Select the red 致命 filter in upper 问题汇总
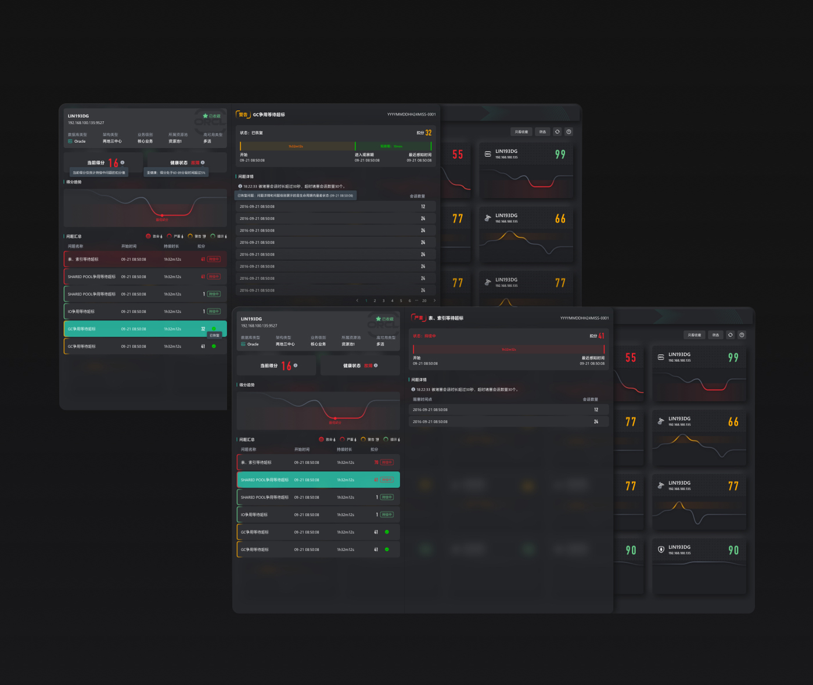 [149, 236]
